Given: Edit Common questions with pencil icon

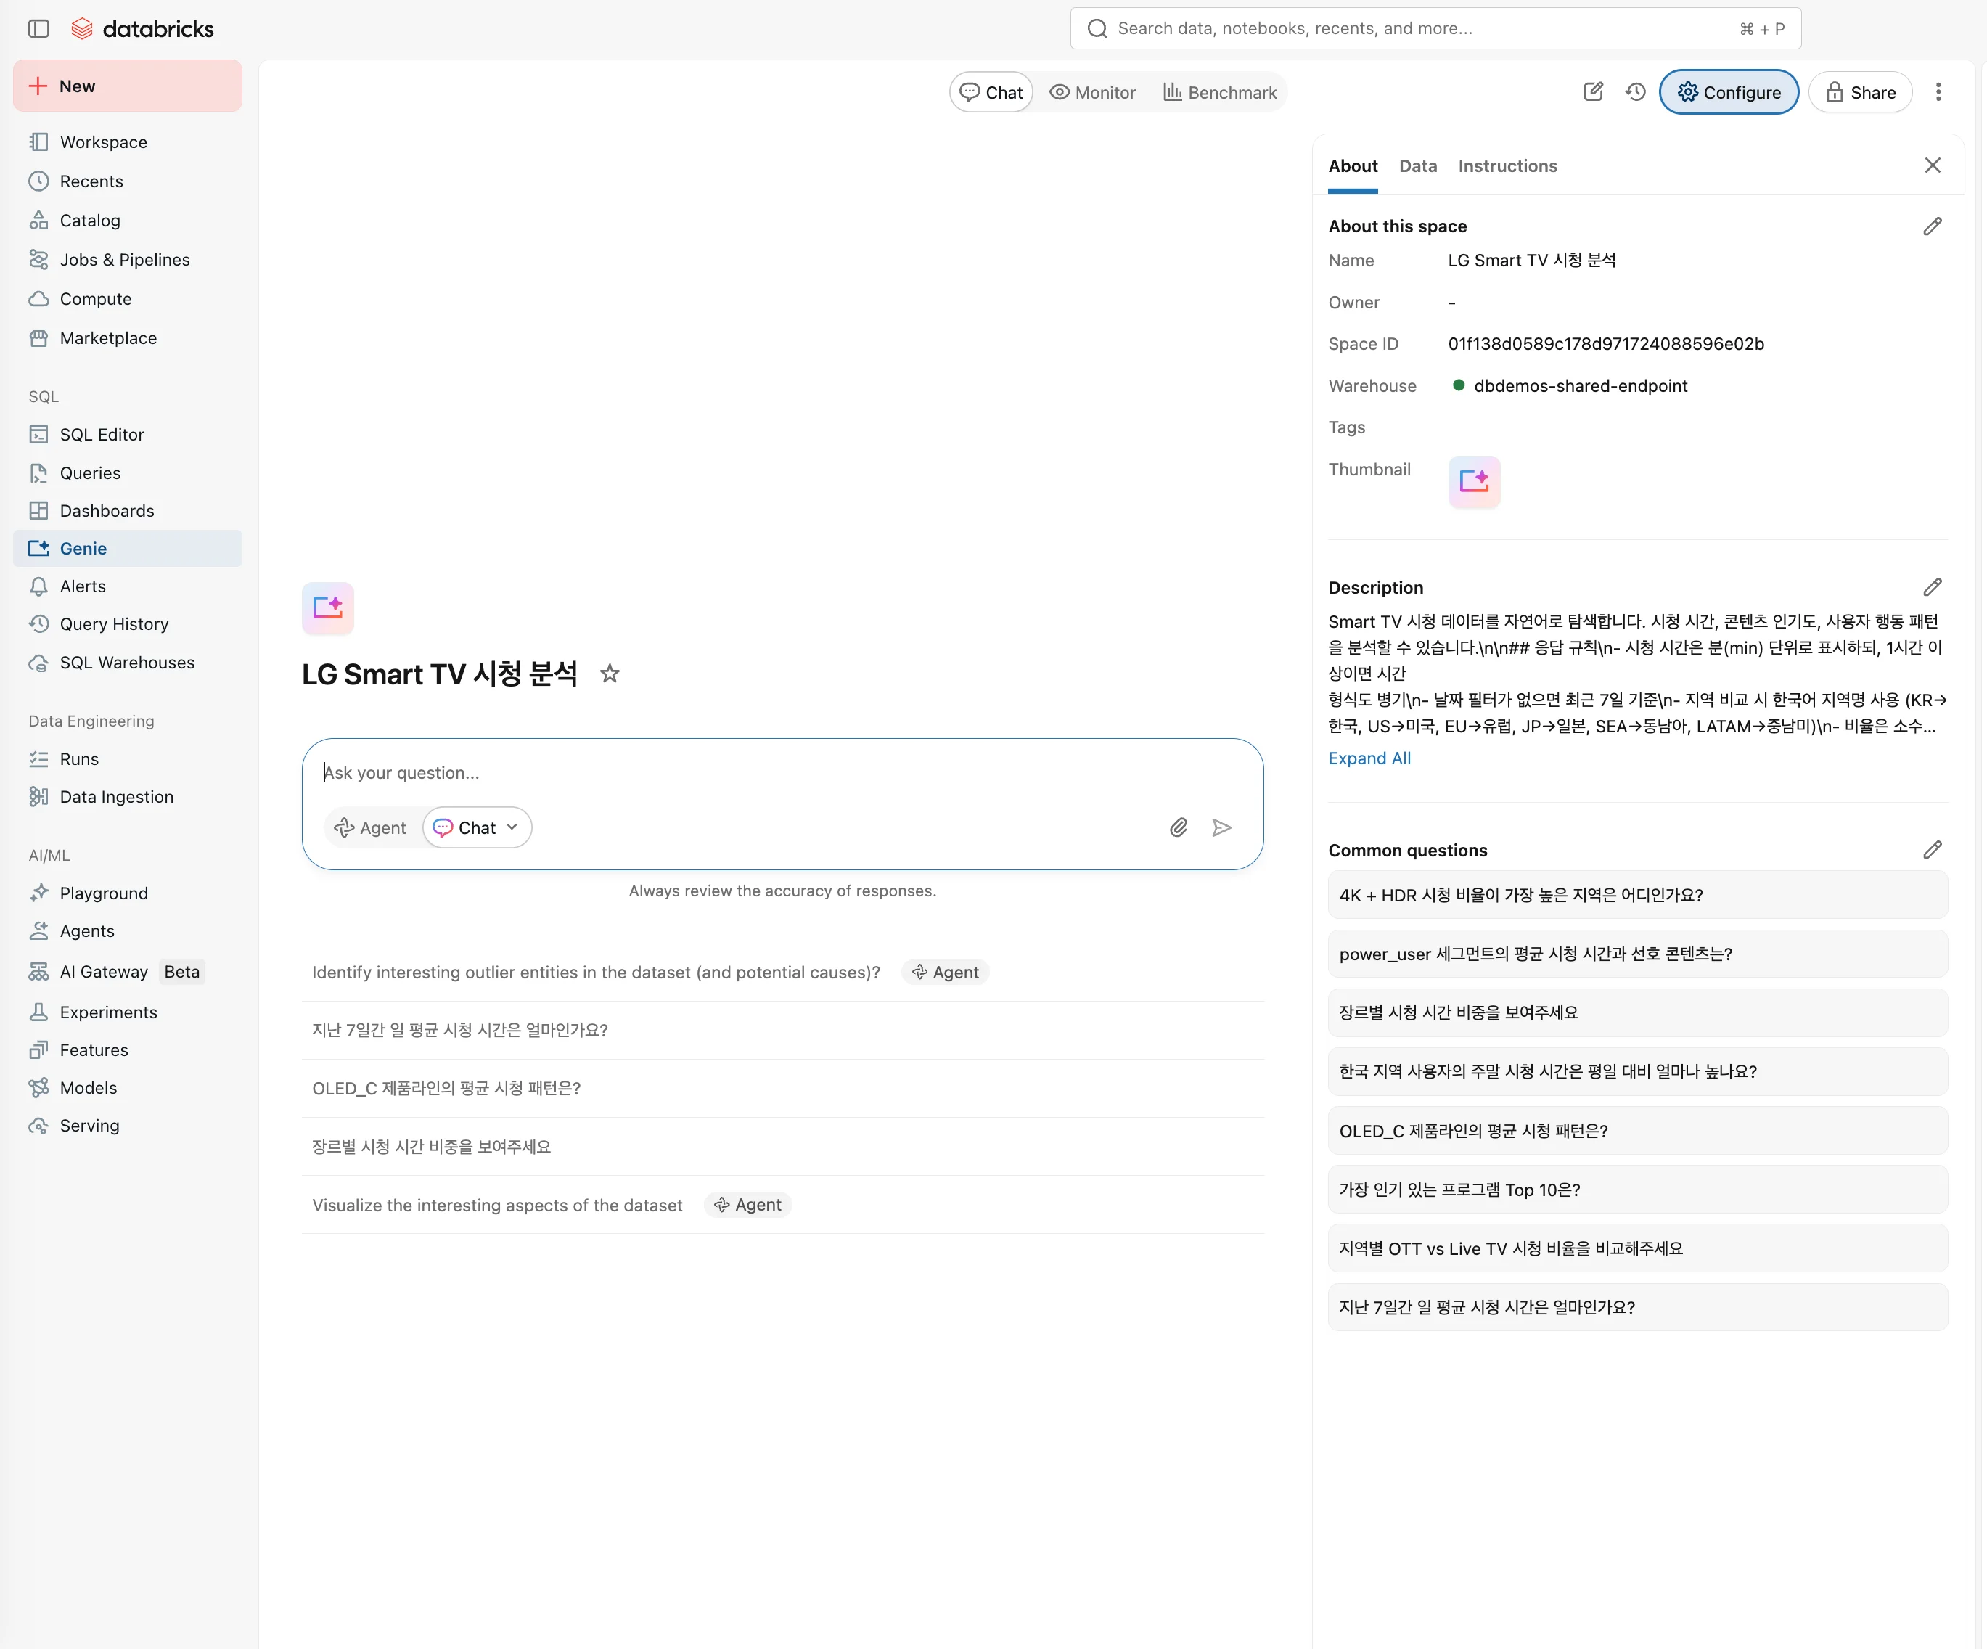Looking at the screenshot, I should coord(1932,851).
